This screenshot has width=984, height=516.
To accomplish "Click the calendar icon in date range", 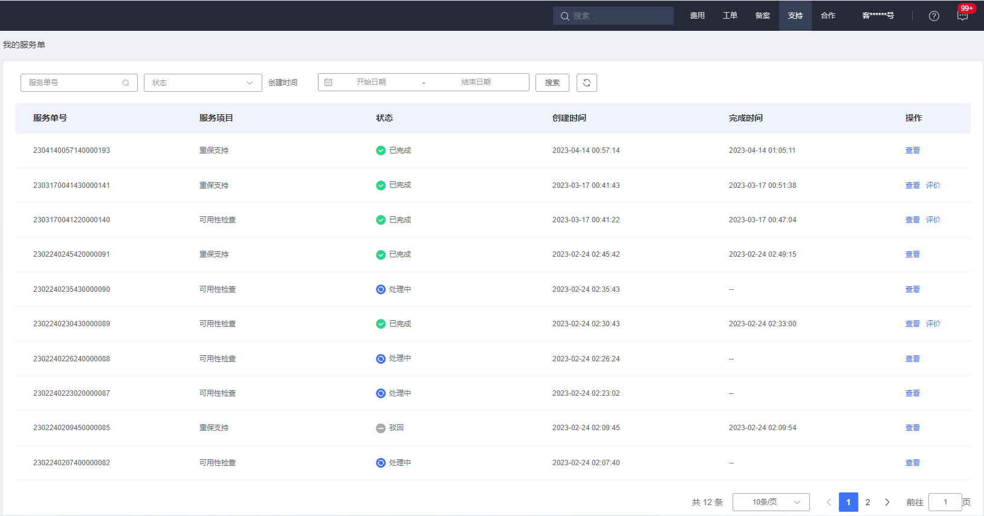I will [x=328, y=83].
